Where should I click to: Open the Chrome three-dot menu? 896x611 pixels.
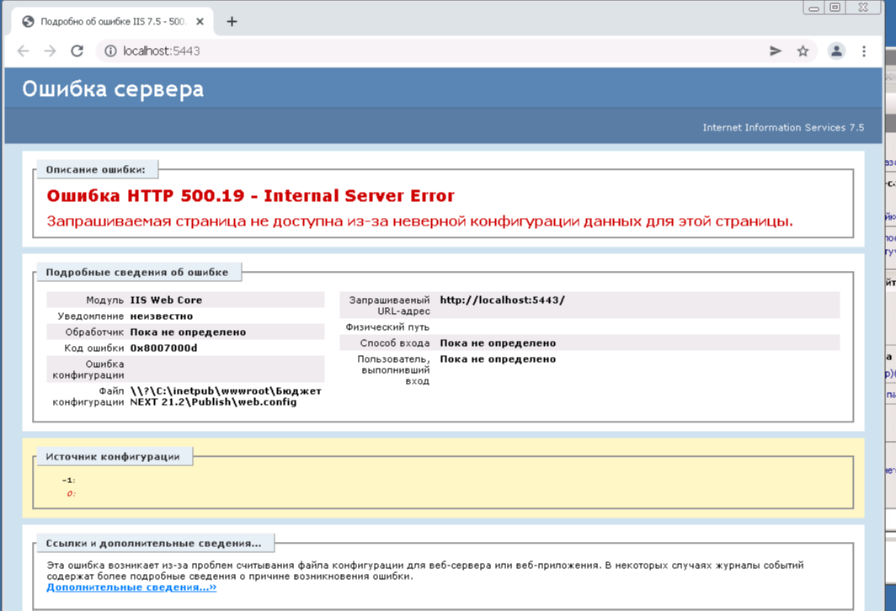click(864, 50)
